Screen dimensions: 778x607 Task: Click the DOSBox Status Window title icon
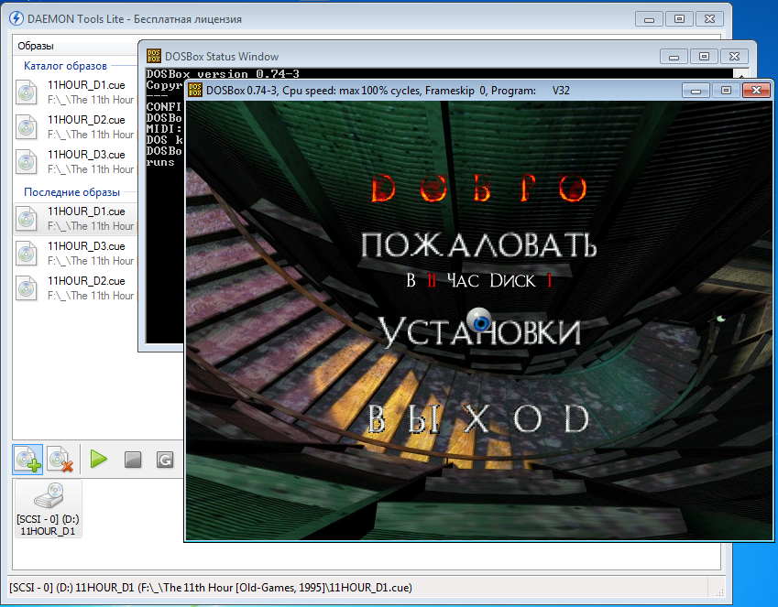click(154, 56)
